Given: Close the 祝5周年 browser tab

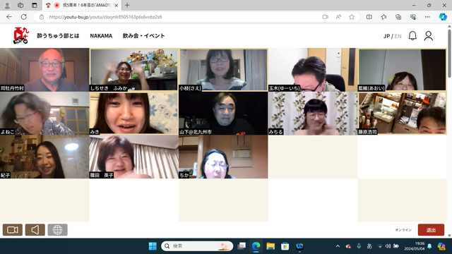Looking at the screenshot, I should click(x=116, y=5).
